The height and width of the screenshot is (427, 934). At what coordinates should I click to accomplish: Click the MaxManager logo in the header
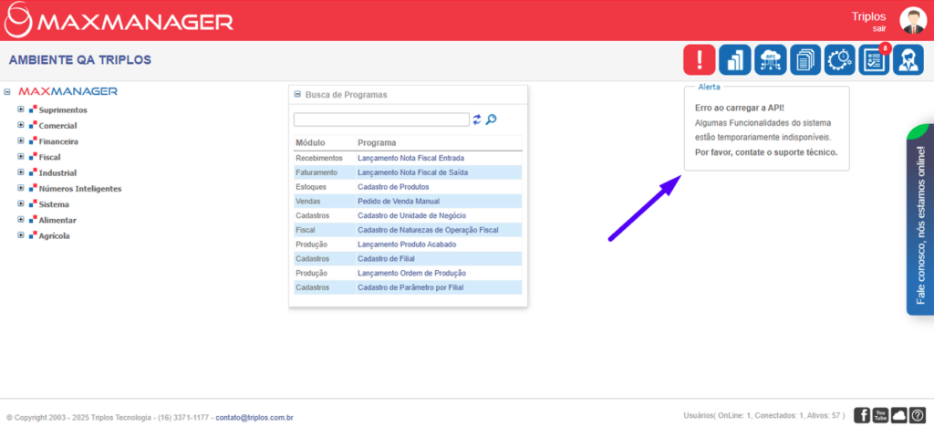119,20
